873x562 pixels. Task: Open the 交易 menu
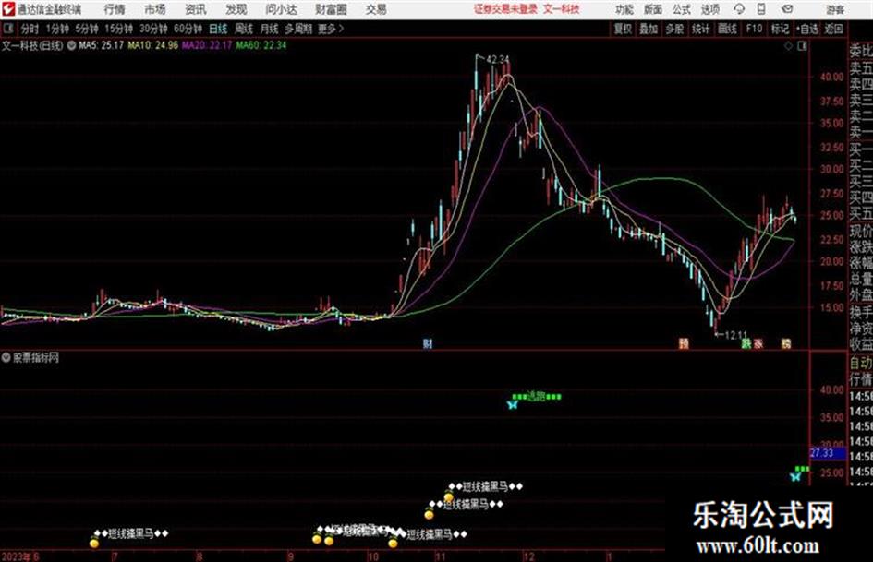tap(376, 9)
